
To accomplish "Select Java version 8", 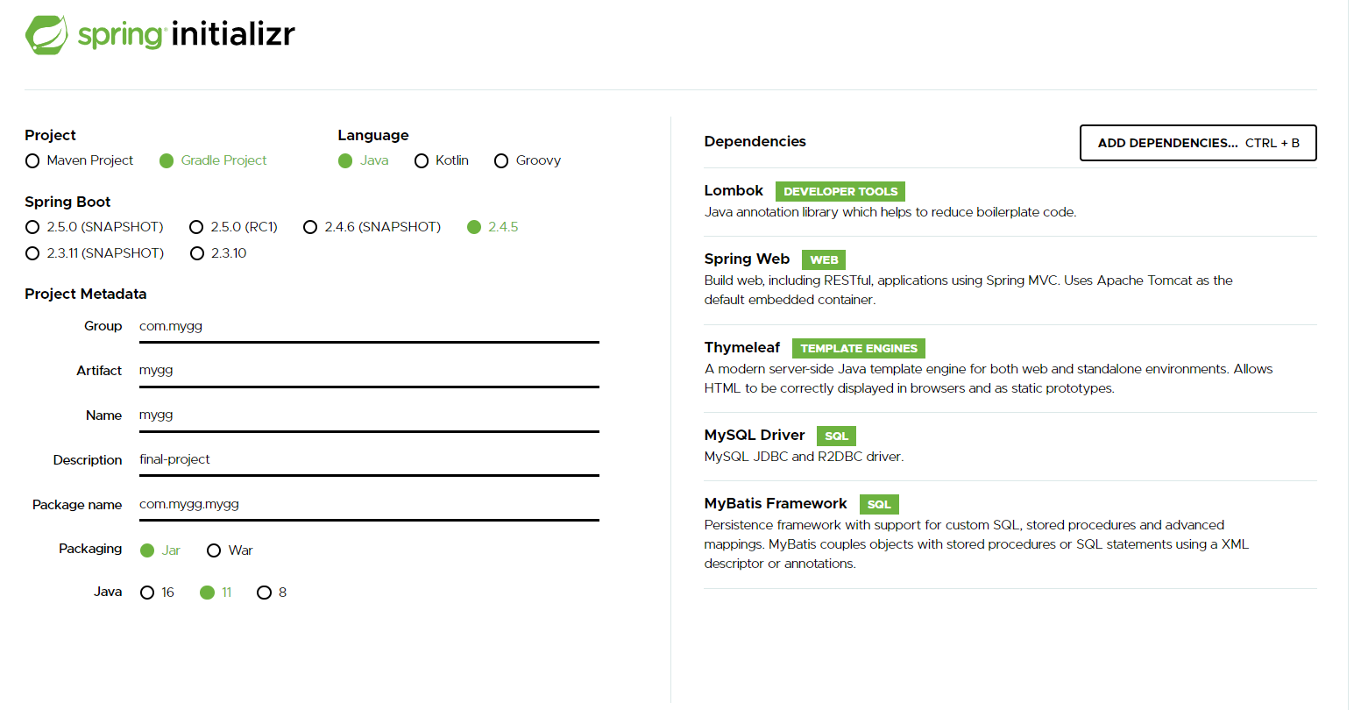I will pos(272,593).
